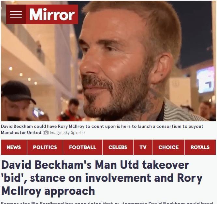Select the Football tab
Viewport: 217px width, 204px height.
click(83, 147)
